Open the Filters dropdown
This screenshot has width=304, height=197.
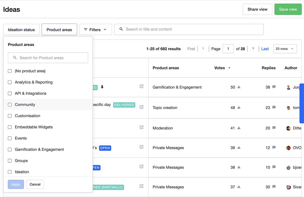point(96,30)
